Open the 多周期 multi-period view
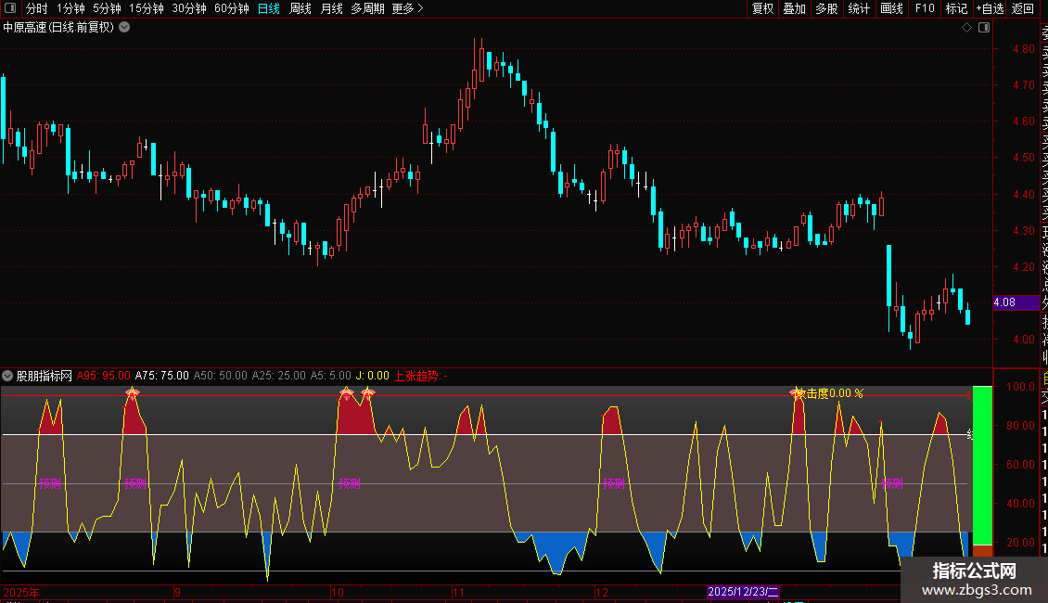 tap(367, 8)
